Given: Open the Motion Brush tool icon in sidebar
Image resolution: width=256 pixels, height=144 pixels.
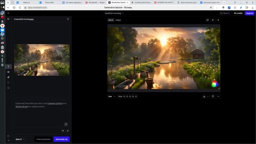Looking at the screenshot, I should pyautogui.click(x=8, y=77).
